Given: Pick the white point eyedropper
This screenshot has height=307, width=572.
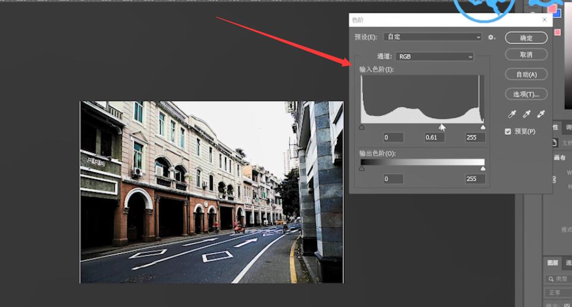Looking at the screenshot, I should (x=540, y=114).
